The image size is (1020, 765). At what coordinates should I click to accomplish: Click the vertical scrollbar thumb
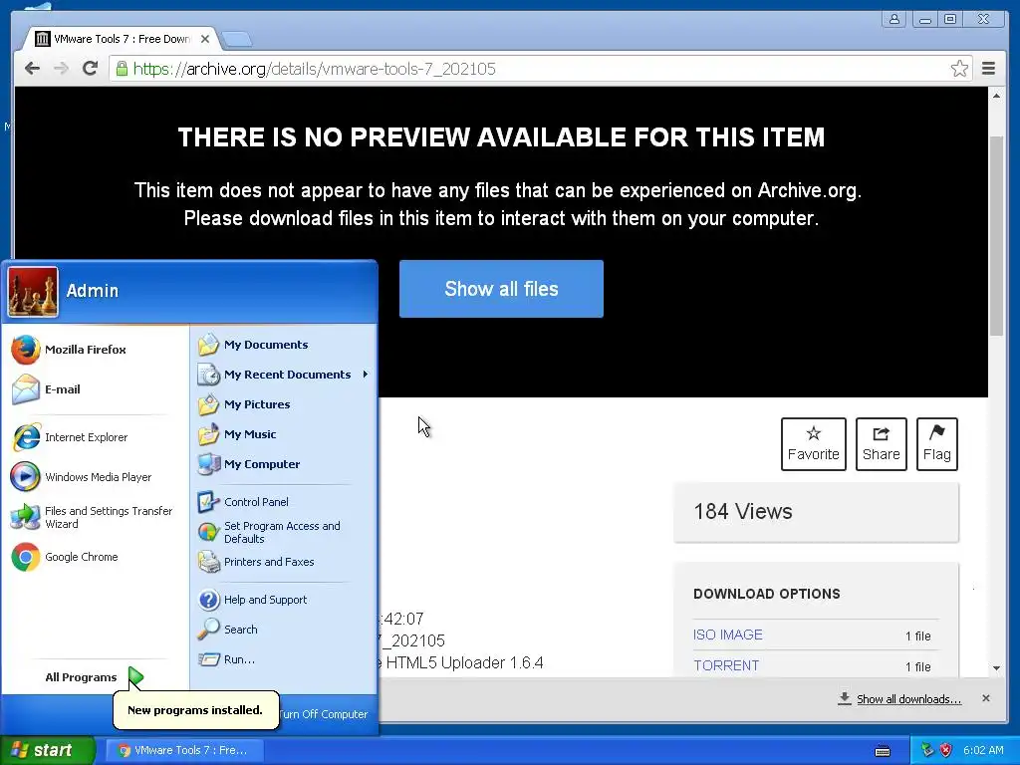click(996, 236)
